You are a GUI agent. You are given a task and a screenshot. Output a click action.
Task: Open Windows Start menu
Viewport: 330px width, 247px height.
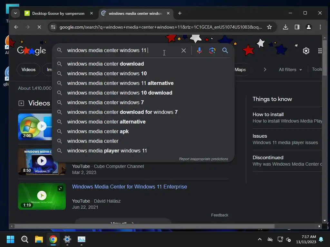pos(10,239)
